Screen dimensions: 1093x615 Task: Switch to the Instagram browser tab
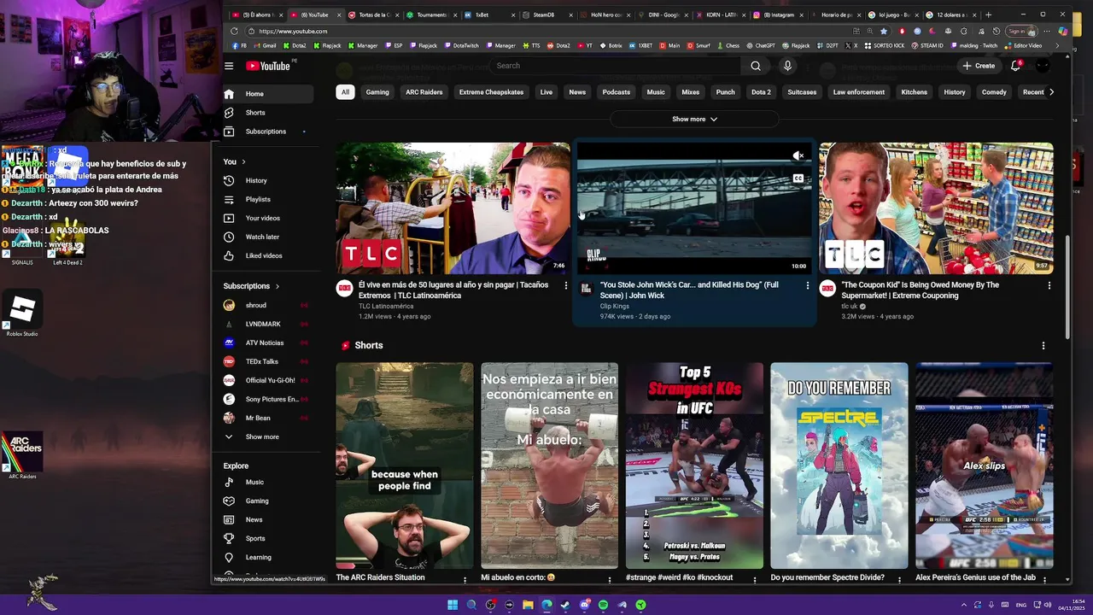777,15
